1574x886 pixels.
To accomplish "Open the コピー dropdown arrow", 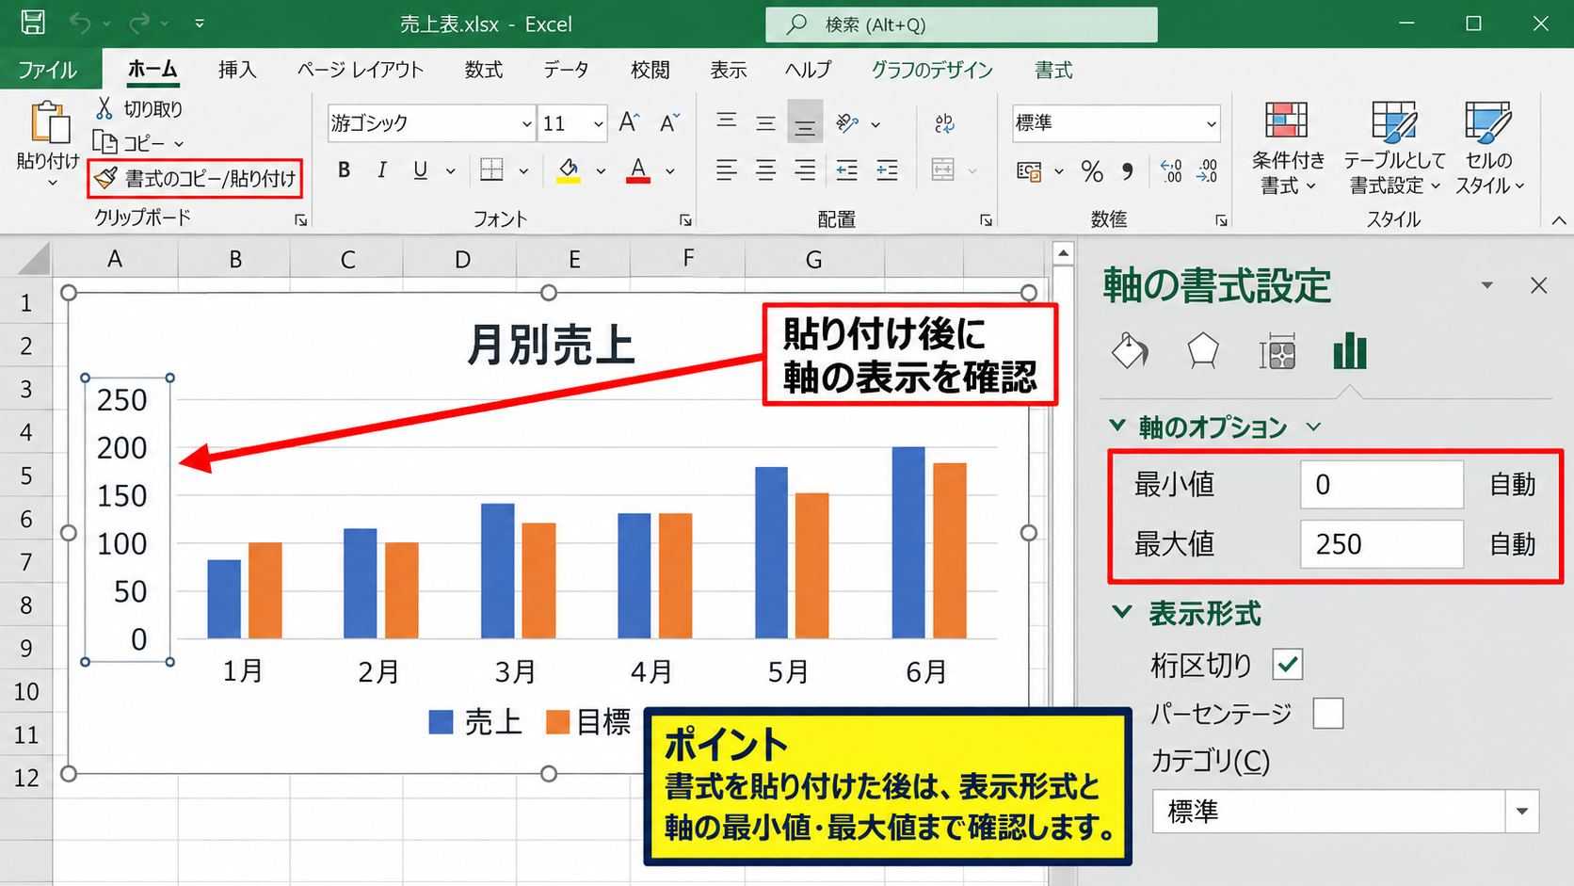I will [x=179, y=144].
